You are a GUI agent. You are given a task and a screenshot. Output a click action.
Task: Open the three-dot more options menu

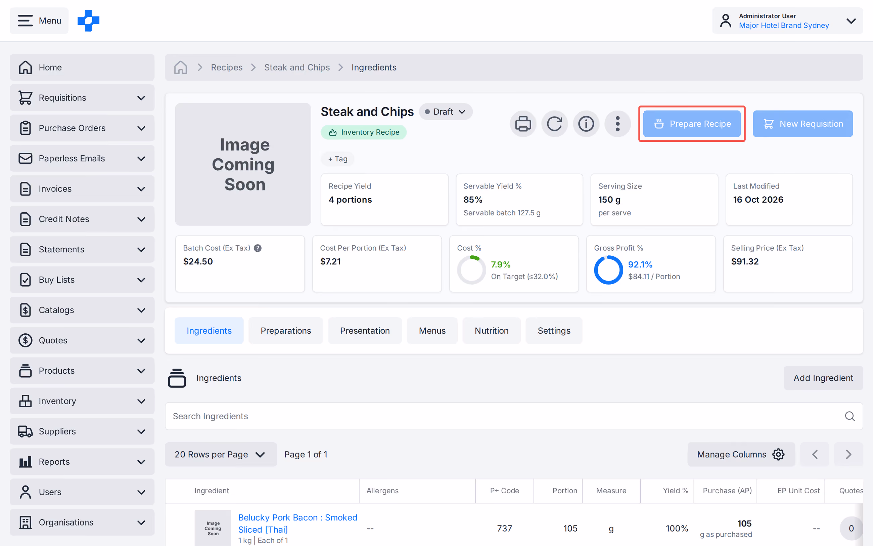pyautogui.click(x=617, y=124)
